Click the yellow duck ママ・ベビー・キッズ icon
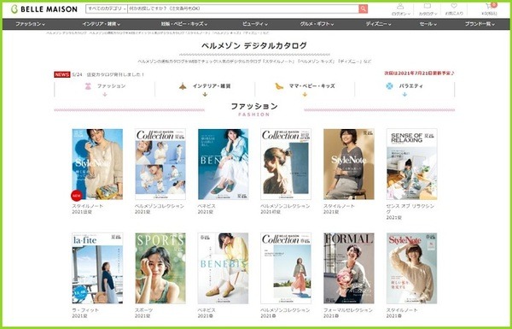 (279, 86)
